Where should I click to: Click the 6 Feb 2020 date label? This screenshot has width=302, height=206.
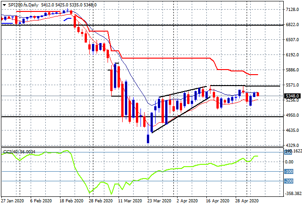pos(41,201)
